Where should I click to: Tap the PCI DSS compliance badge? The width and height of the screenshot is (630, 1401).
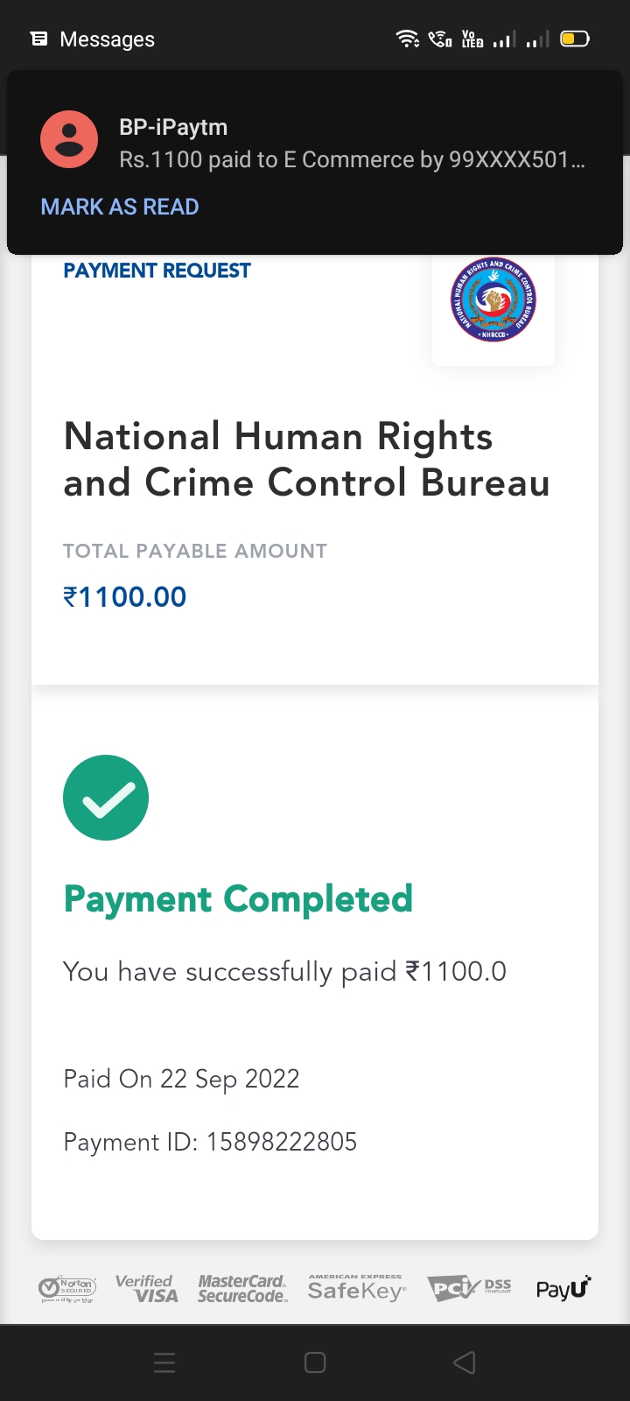(469, 1288)
